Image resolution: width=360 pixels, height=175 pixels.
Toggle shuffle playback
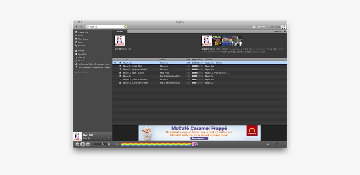click(x=277, y=144)
